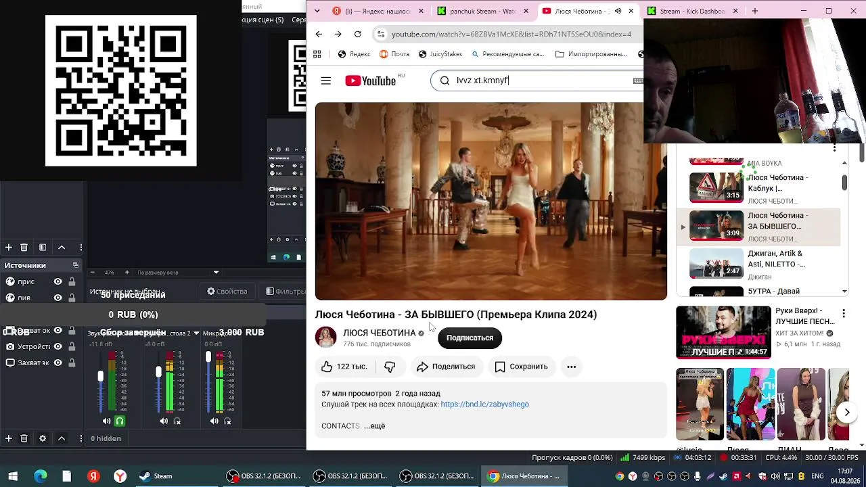Open Chrome tab search chevron
This screenshot has width=866, height=487.
tap(318, 11)
